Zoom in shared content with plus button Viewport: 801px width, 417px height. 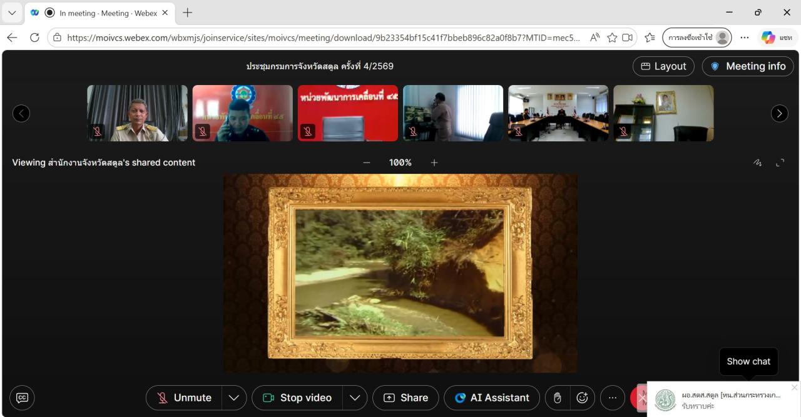(x=434, y=163)
